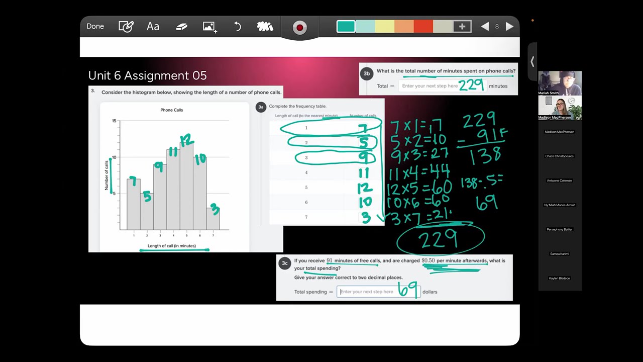Pick the light gray color swatch
Viewport: 643px width, 362px height.
pos(443,27)
